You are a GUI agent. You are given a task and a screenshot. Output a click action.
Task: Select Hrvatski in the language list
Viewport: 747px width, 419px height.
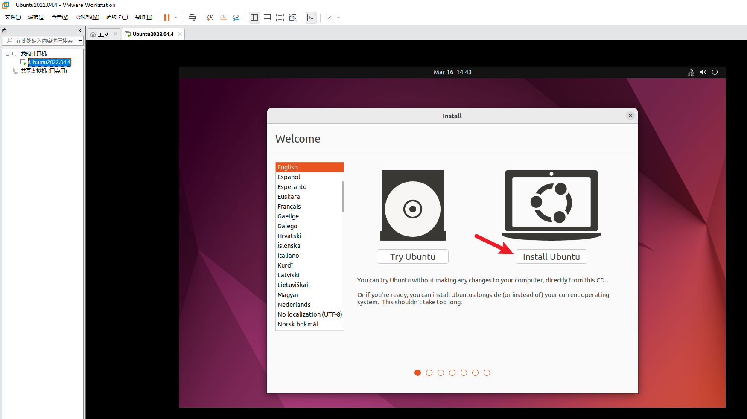point(309,236)
